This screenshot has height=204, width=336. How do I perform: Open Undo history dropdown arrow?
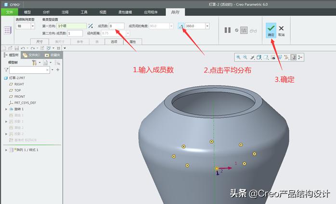[x=27, y=48]
